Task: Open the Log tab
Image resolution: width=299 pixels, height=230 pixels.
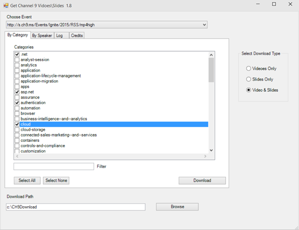Action: (60, 36)
